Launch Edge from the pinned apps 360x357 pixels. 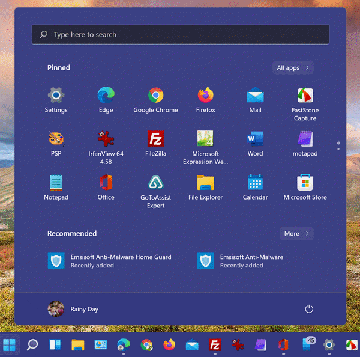[x=106, y=100]
